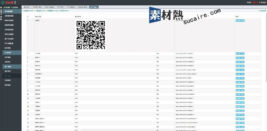Image resolution: width=267 pixels, height=131 pixels.
Task: Collapse the 系统配置 sidebar group header
Action: click(12, 11)
